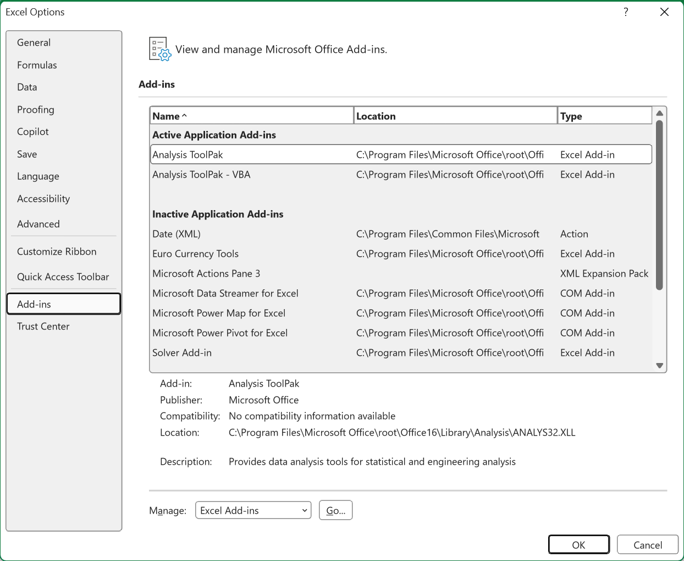Click the Go... button
684x561 pixels.
336,510
